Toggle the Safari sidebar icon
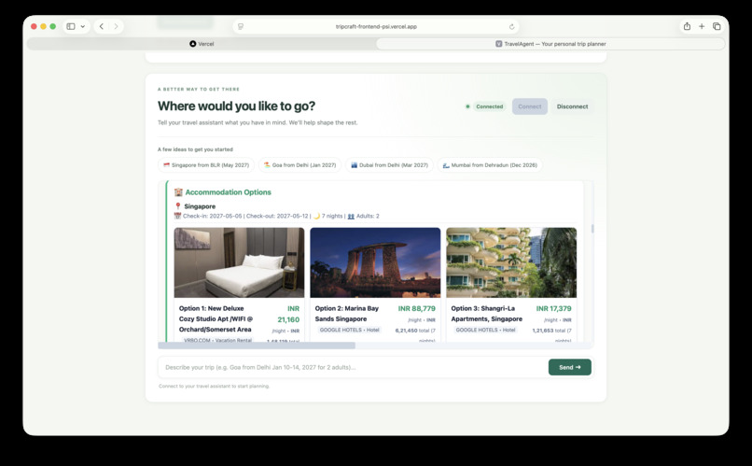 pos(71,26)
